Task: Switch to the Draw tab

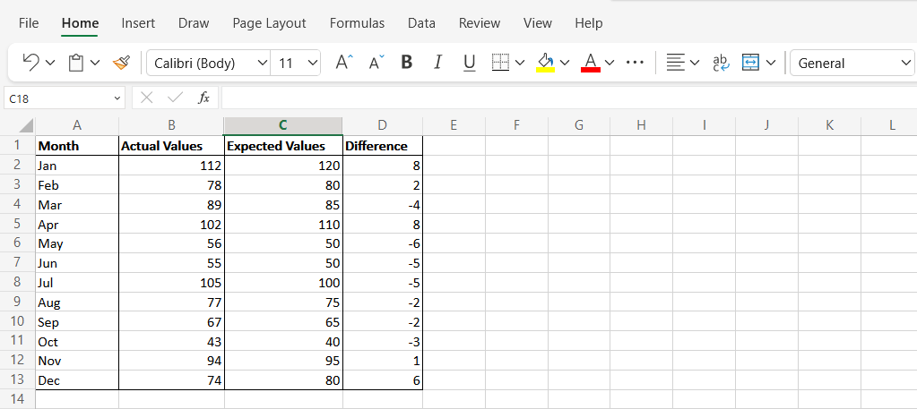Action: click(194, 23)
